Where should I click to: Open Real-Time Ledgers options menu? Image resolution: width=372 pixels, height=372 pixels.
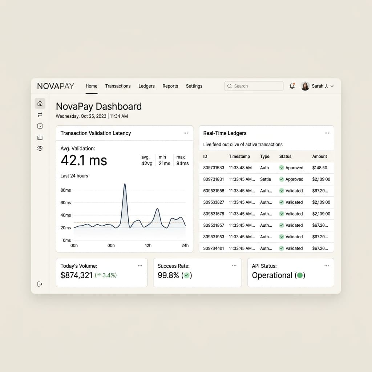pos(327,133)
